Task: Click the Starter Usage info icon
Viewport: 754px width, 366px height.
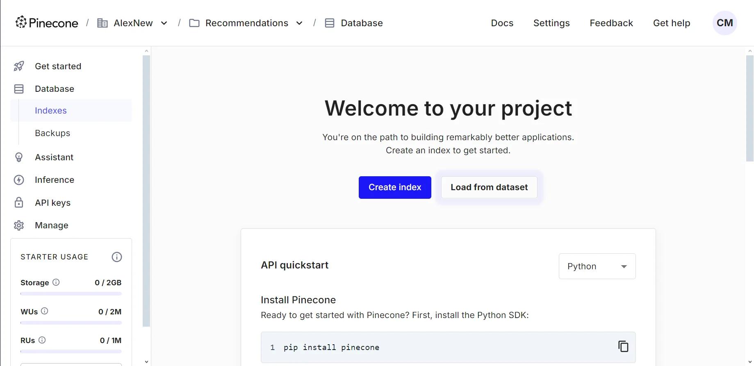Action: click(117, 257)
